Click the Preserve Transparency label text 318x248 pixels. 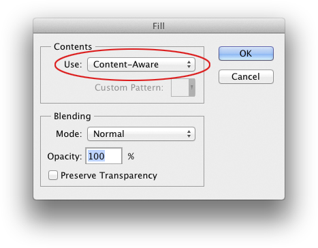tap(109, 176)
